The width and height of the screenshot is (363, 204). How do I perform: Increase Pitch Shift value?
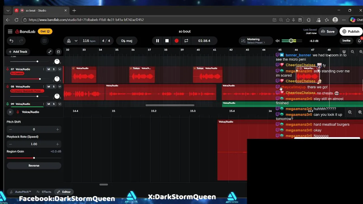[58, 129]
